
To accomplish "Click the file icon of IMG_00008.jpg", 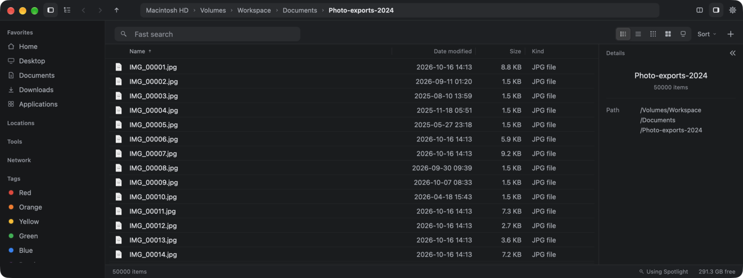I will [x=119, y=168].
